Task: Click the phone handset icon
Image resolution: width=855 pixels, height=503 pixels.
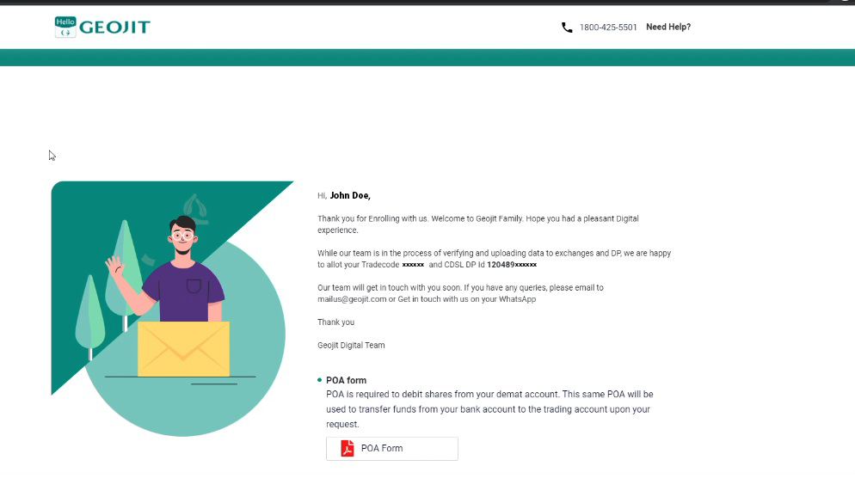Action: click(x=567, y=28)
